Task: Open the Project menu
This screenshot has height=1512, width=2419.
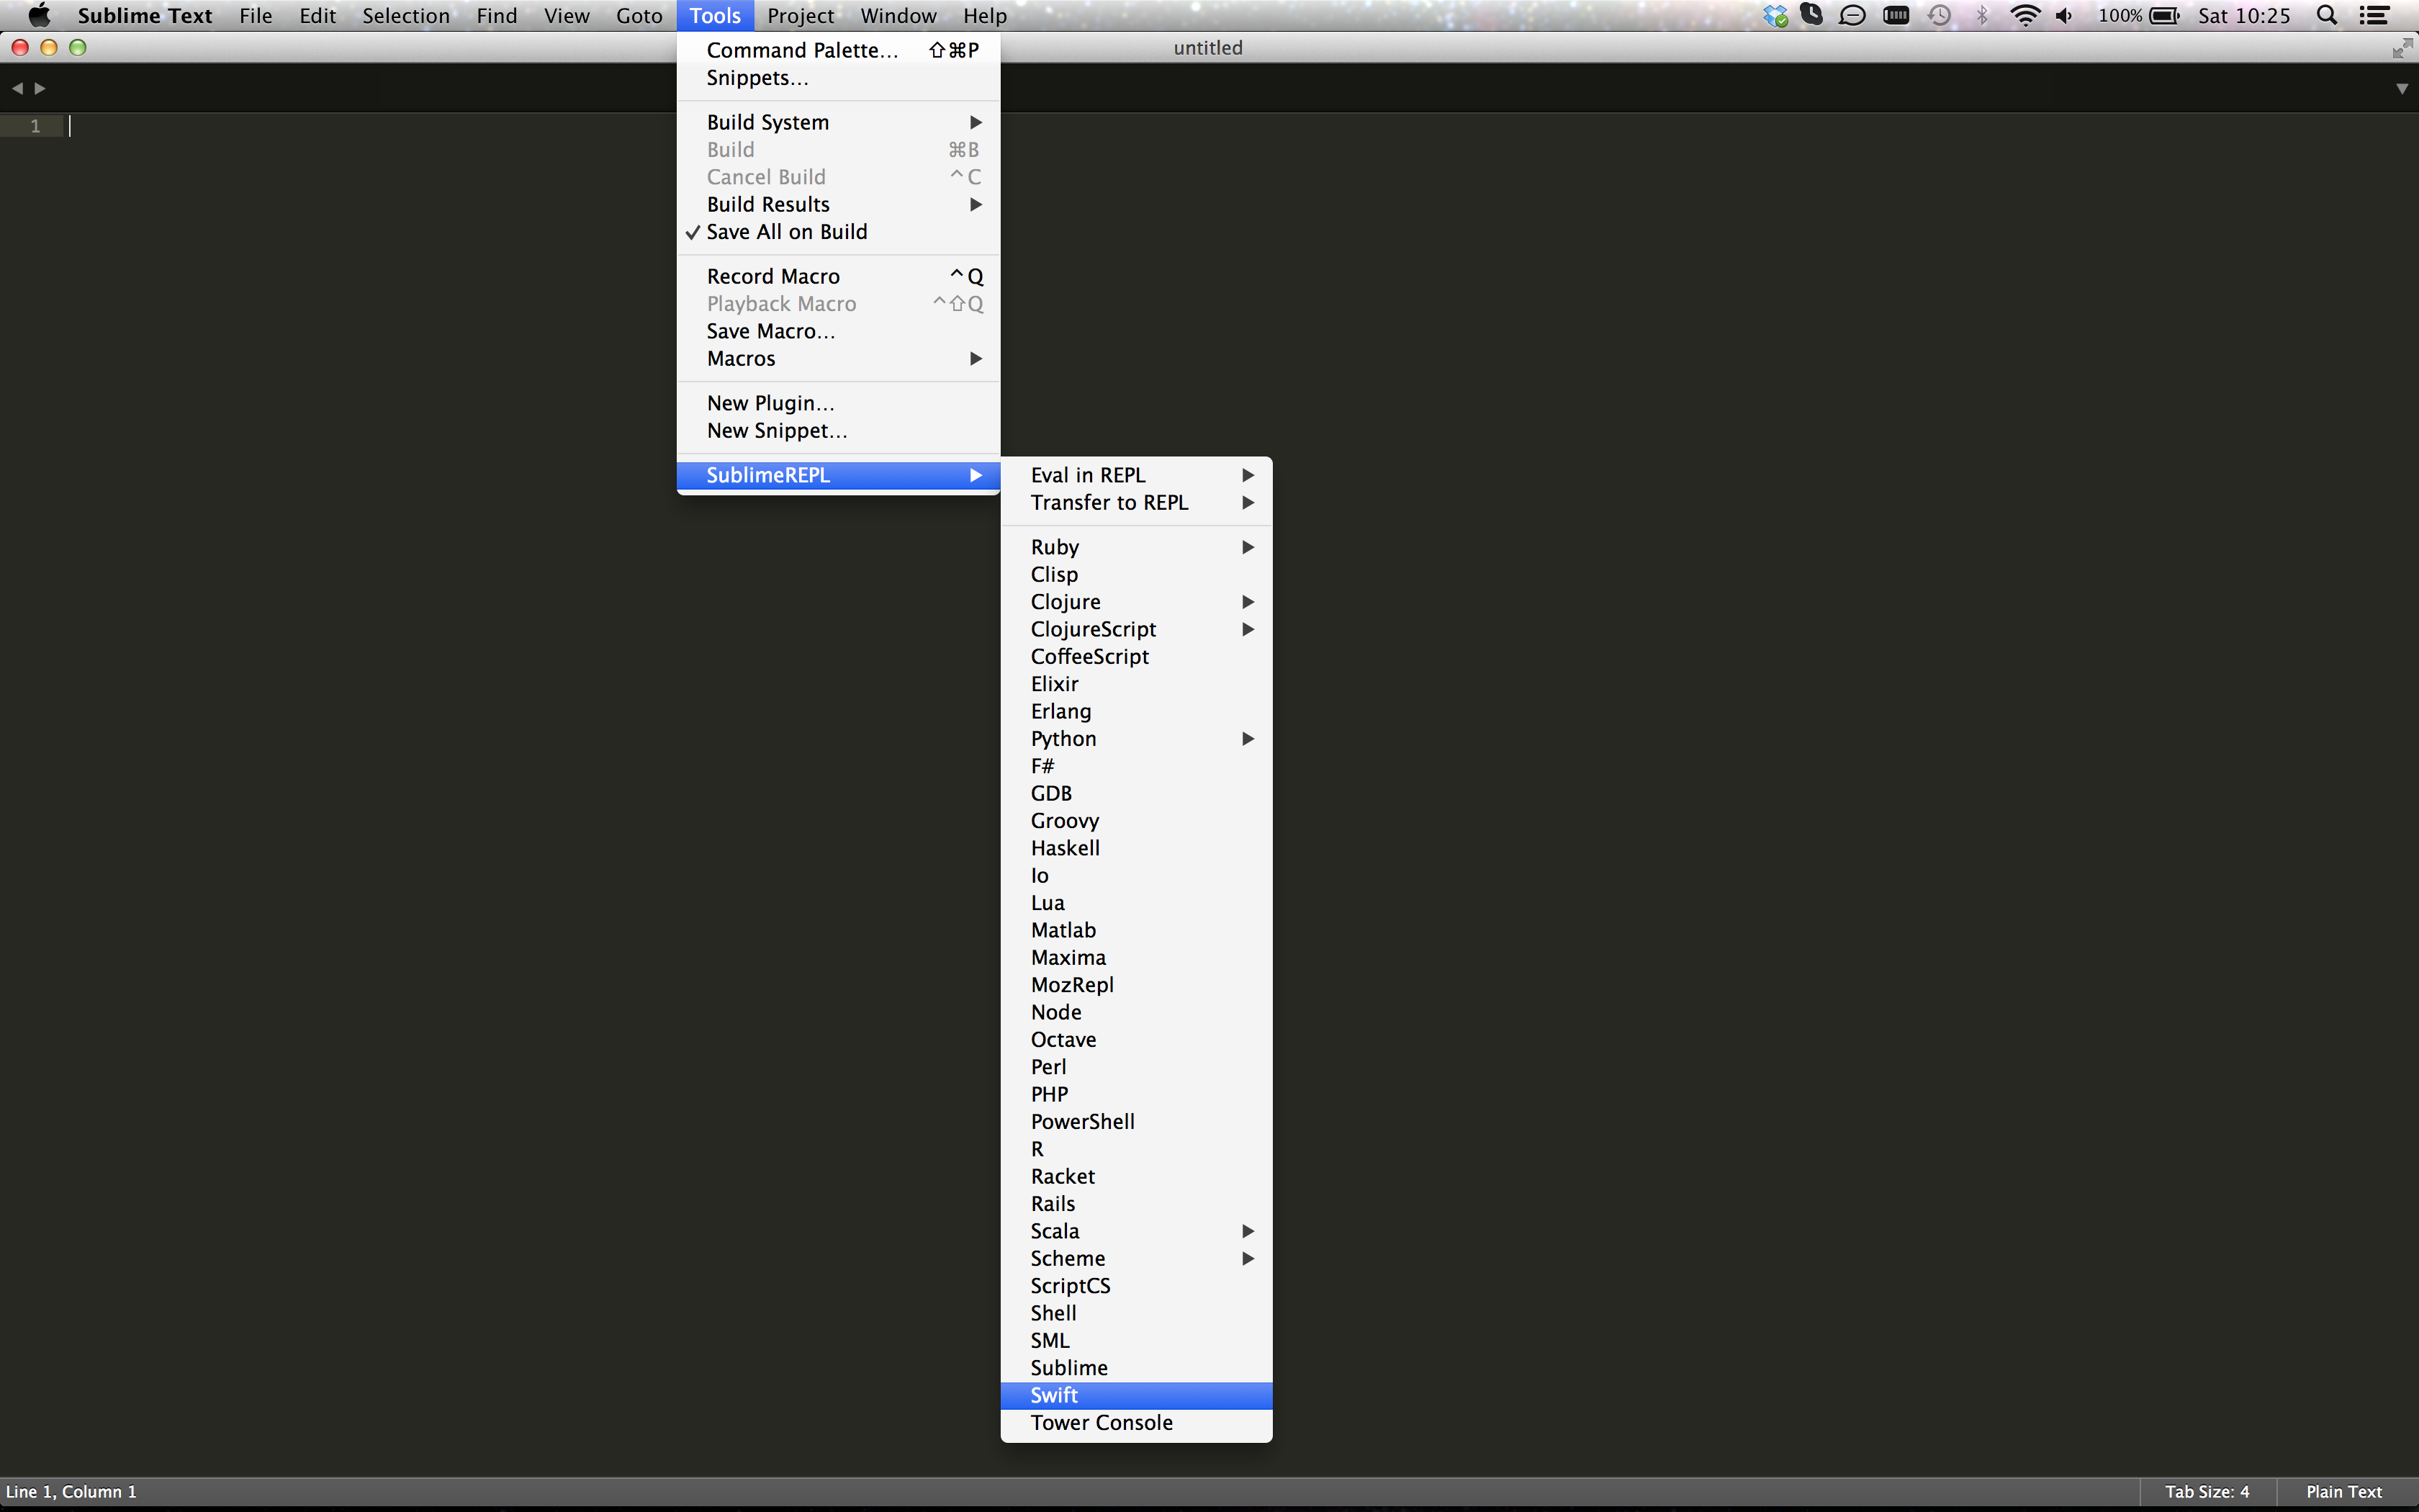Action: (x=801, y=16)
